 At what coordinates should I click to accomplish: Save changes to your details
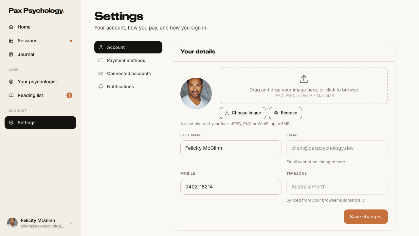(x=366, y=217)
